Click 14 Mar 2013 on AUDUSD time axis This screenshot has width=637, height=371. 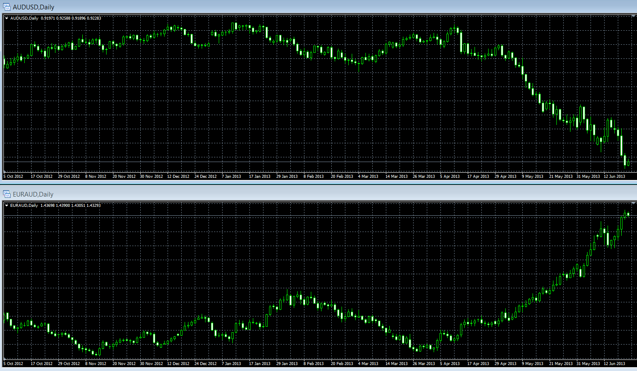pyautogui.click(x=397, y=177)
